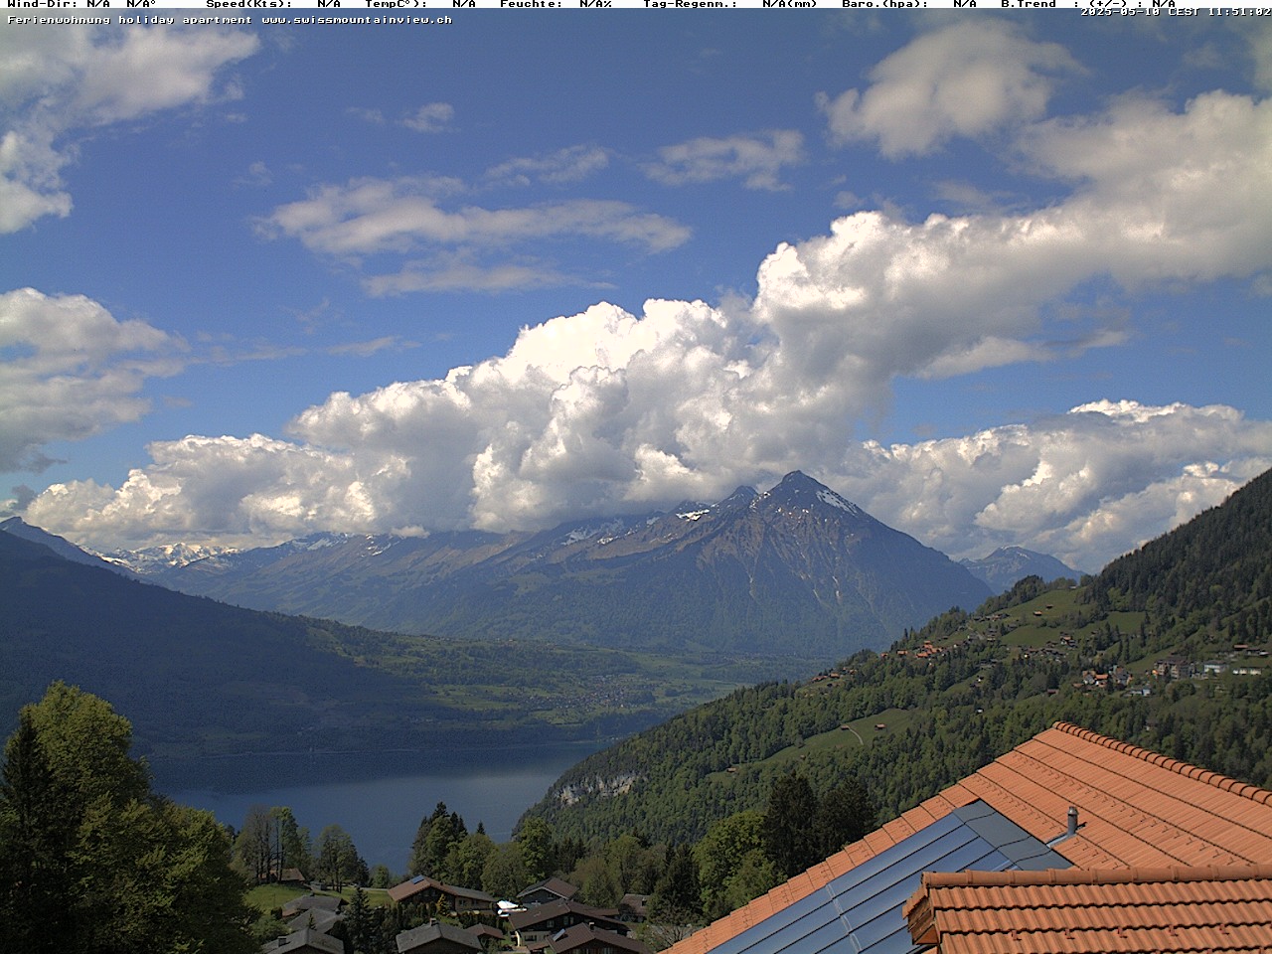Click the "N/A%" humidity value
This screenshot has width=1272, height=954.
click(595, 4)
